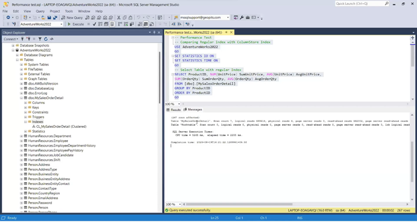Image resolution: width=417 pixels, height=223 pixels.
Task: Expand the Statistics folder node
Action: coord(26,131)
